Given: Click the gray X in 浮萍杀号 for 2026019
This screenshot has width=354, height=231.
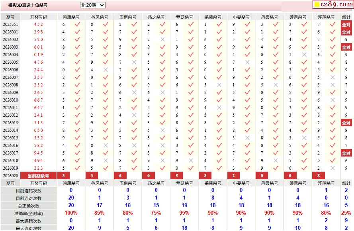Looking at the screenshot, I should tap(332, 168).
